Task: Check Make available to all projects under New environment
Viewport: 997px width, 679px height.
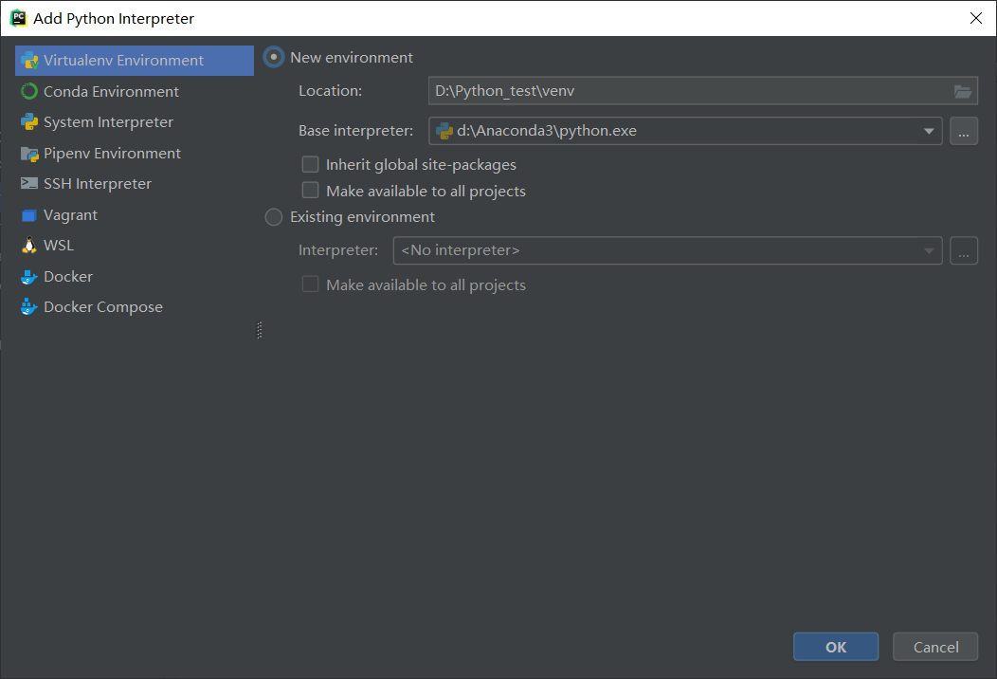Action: point(310,191)
